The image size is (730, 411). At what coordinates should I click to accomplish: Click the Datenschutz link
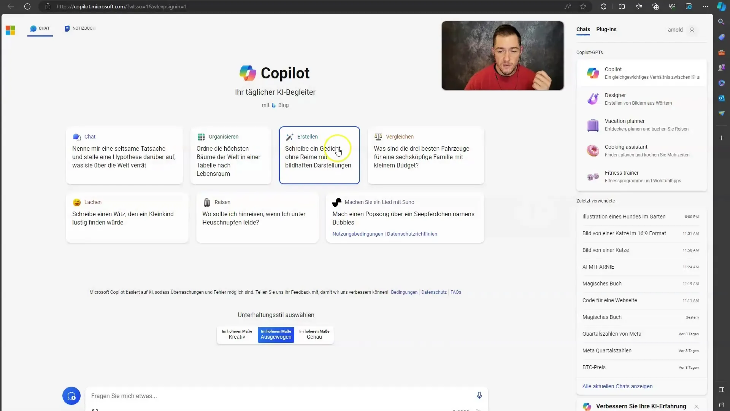tap(434, 292)
